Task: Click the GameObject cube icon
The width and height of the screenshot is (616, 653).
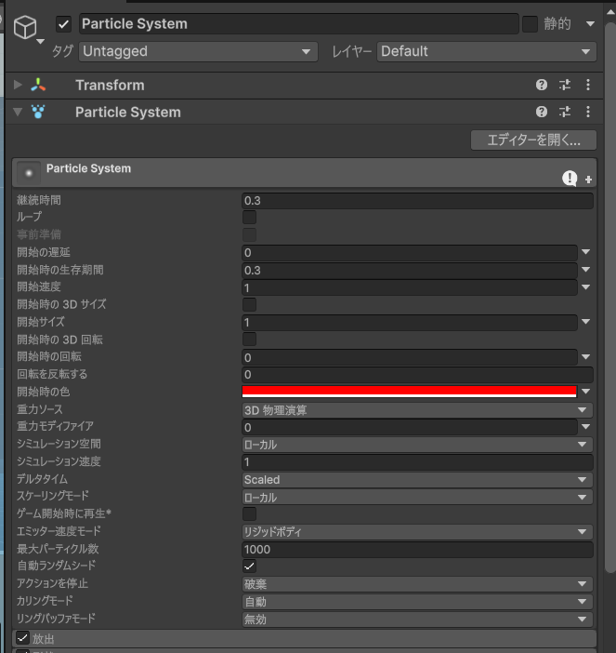Action: tap(25, 28)
